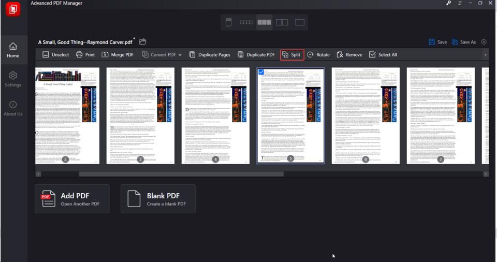Open the title bar hamburger menu

[460, 3]
